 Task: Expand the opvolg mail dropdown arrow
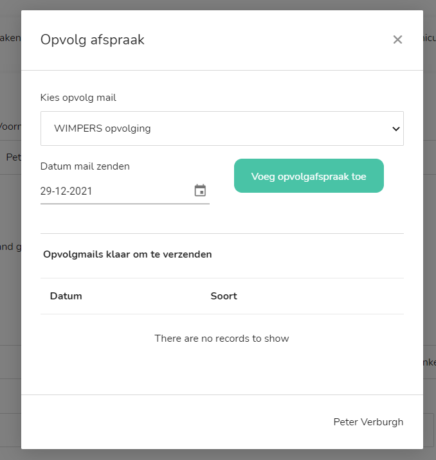(x=395, y=128)
